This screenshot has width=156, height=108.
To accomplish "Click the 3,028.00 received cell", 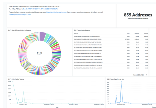I will coord(137,39).
